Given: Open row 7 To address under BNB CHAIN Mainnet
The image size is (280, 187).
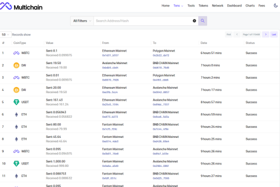Looking at the screenshot, I should coord(161,129).
